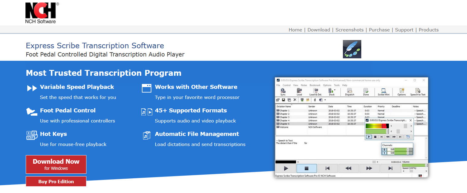Click the large Go to Start button

(x=328, y=168)
